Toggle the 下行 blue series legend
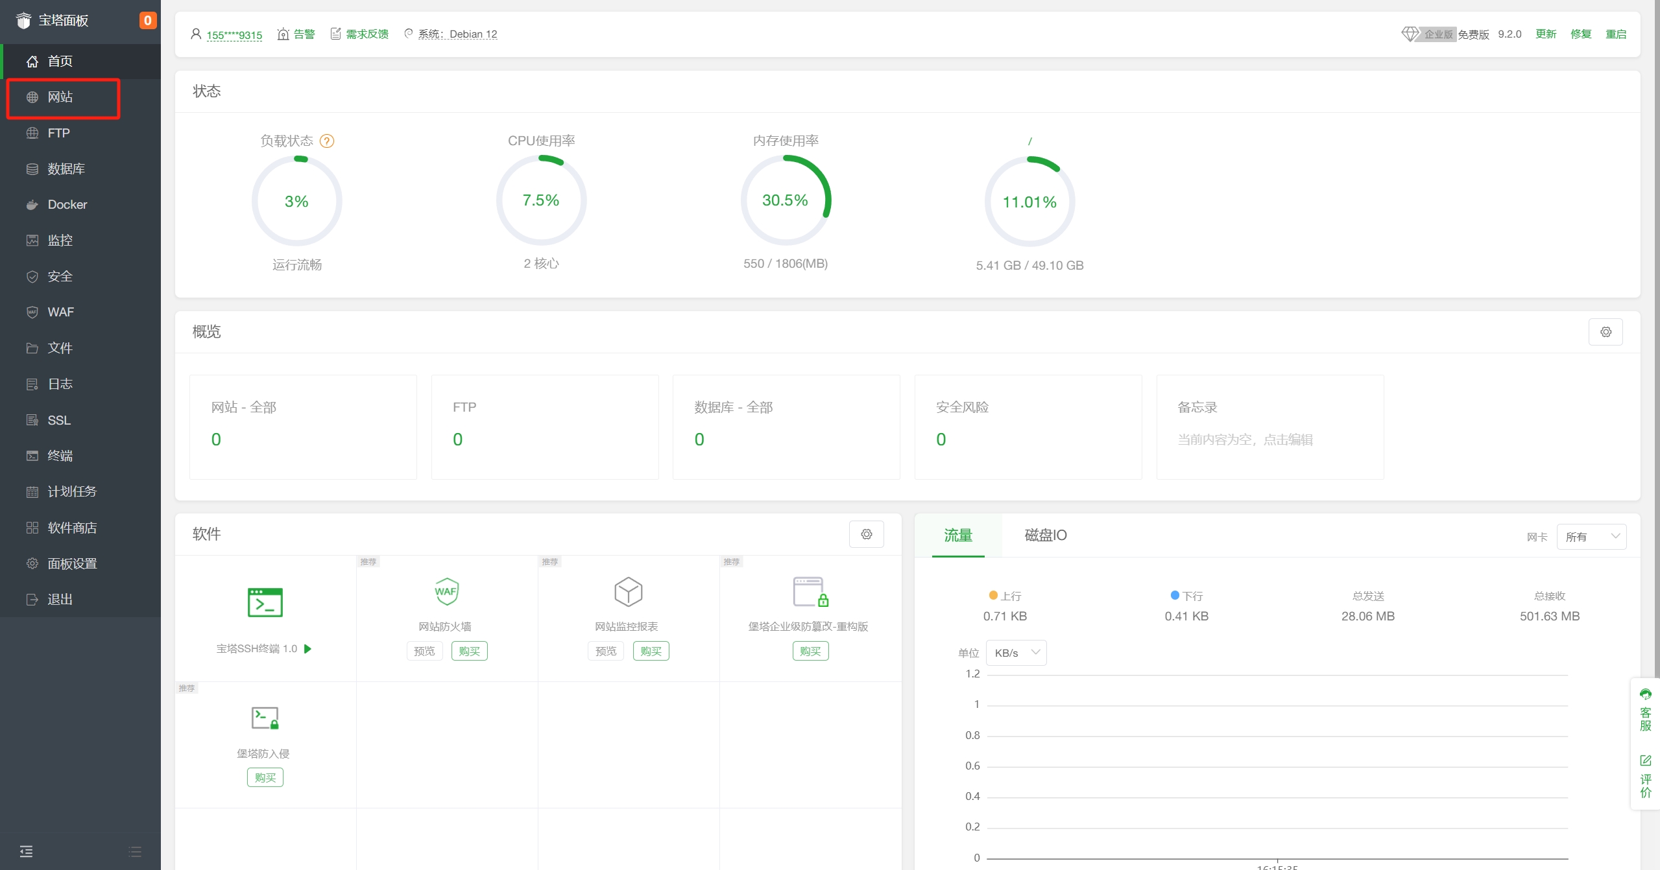This screenshot has width=1660, height=870. coord(1186,596)
